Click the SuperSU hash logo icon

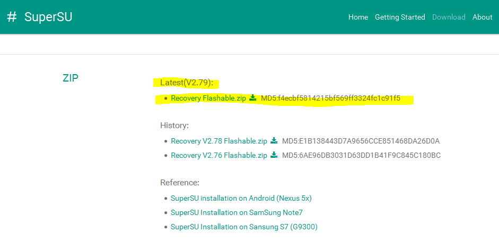point(12,17)
